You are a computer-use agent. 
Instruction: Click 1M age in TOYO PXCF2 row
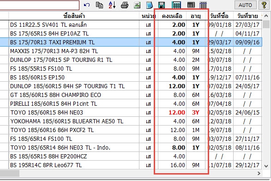[196, 130]
